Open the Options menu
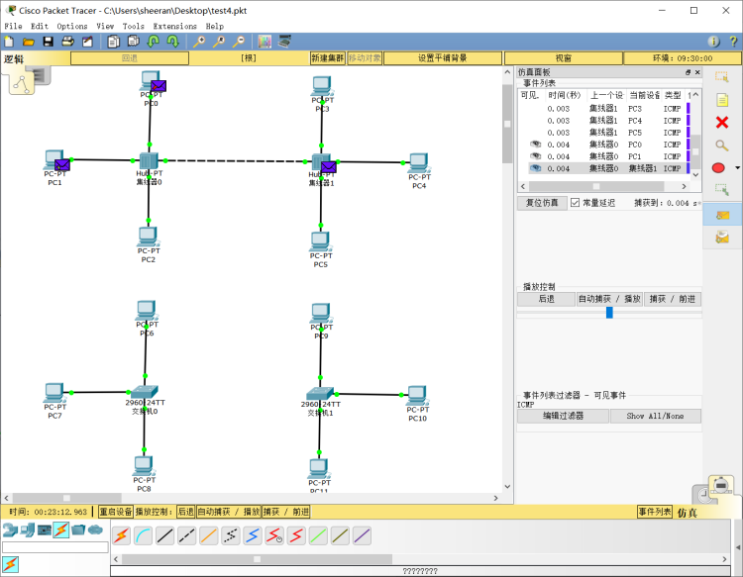The image size is (743, 577). click(x=72, y=26)
